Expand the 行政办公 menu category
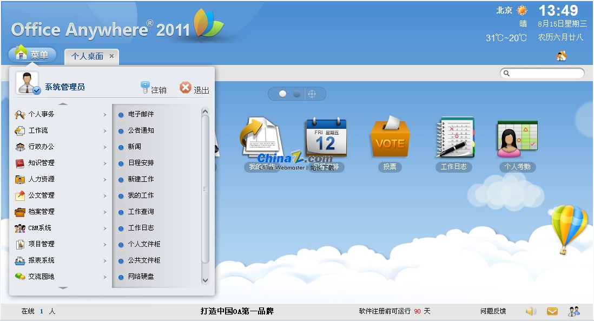This screenshot has height=321, width=594. point(61,147)
